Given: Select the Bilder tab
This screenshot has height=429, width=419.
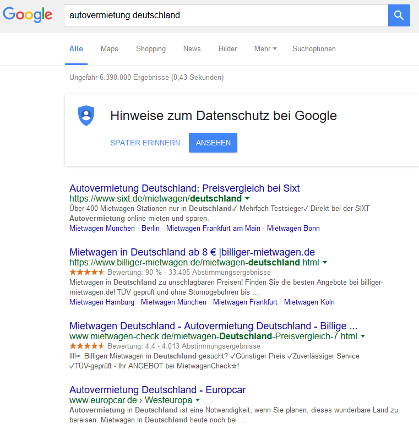Looking at the screenshot, I should point(227,48).
